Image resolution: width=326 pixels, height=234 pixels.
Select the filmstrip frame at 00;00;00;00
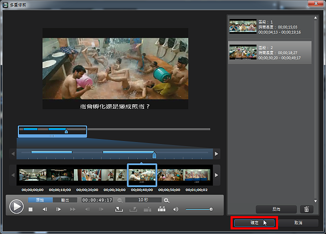tap(33, 175)
